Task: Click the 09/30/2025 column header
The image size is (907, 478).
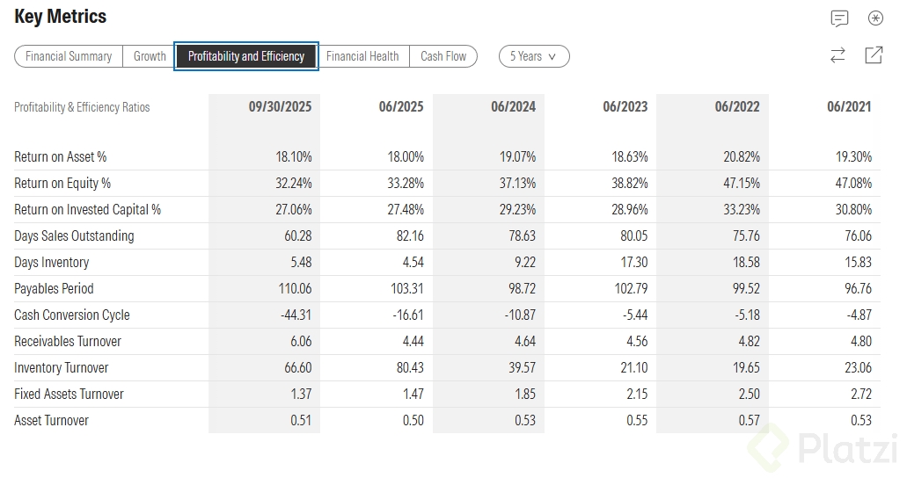Action: pos(280,107)
